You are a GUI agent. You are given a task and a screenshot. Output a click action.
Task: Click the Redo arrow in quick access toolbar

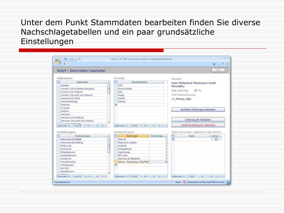(x=72, y=59)
